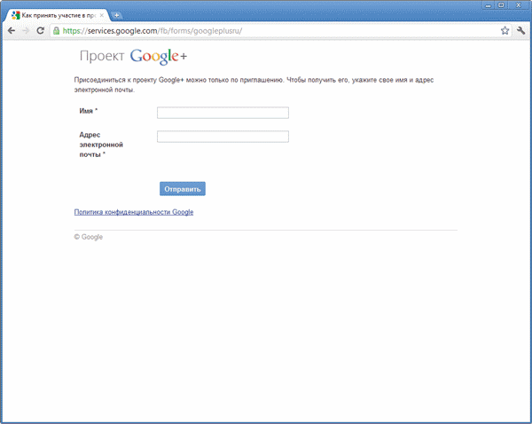The image size is (532, 424).
Task: Close the current tab via its X
Action: pyautogui.click(x=101, y=15)
